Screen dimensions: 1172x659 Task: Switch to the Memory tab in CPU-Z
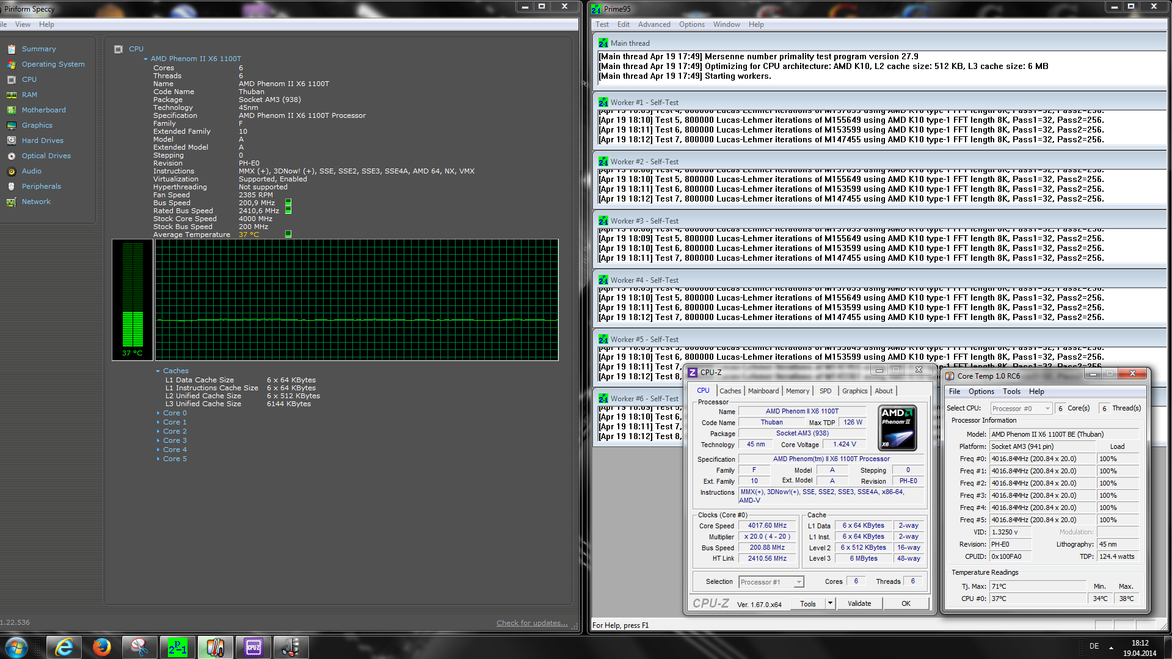tap(798, 391)
